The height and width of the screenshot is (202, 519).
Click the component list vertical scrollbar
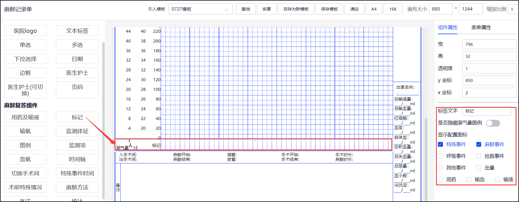pos(103,121)
